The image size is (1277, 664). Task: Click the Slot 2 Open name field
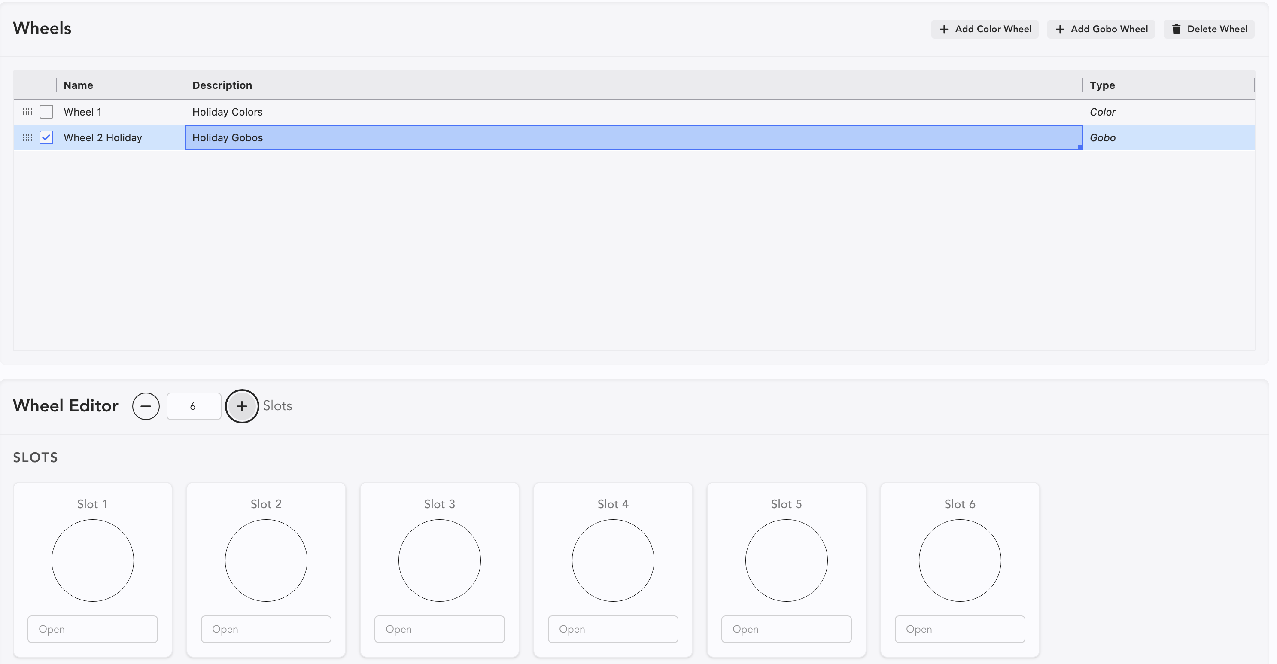(266, 629)
